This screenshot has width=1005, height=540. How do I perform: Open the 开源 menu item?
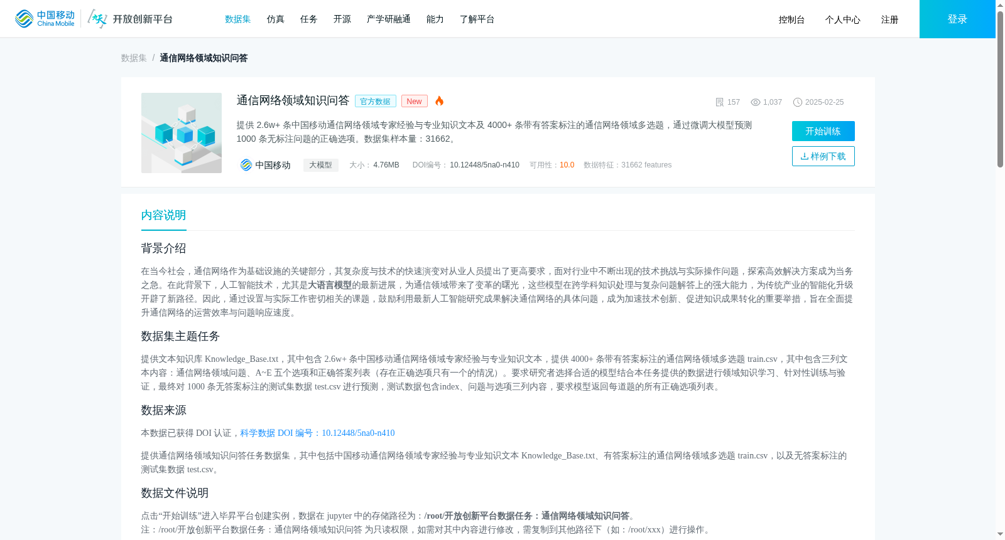pyautogui.click(x=342, y=19)
